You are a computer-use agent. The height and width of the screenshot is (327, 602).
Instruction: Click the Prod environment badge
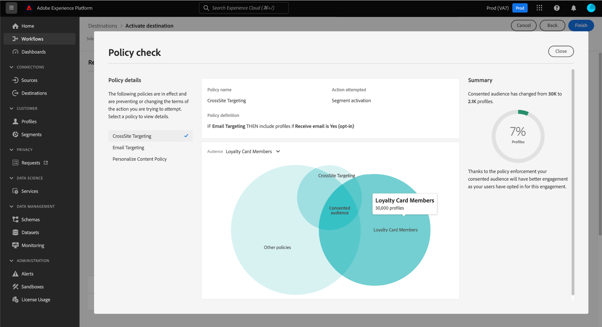(520, 8)
